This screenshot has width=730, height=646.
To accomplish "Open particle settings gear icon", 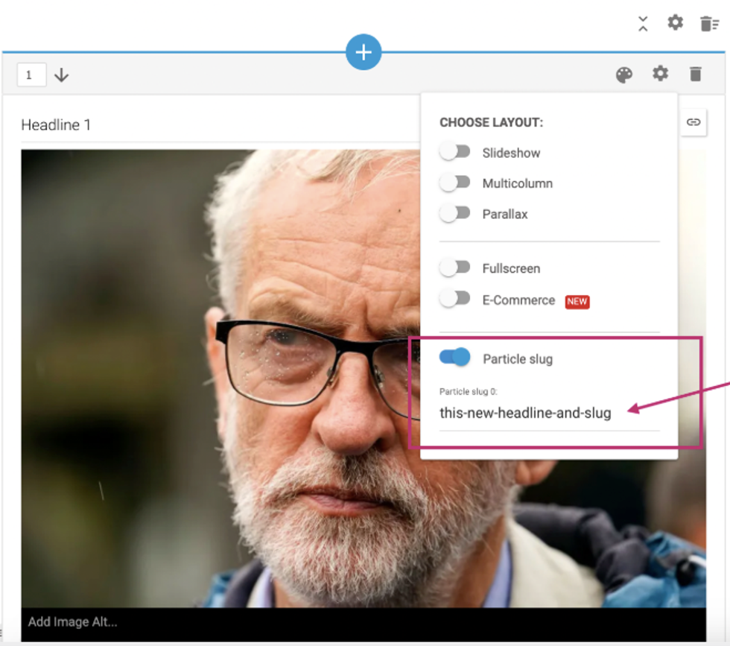I will point(661,74).
